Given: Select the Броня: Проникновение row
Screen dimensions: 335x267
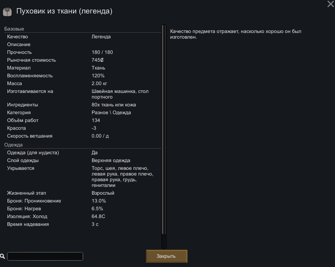Looking at the screenshot, I should coord(83,201).
